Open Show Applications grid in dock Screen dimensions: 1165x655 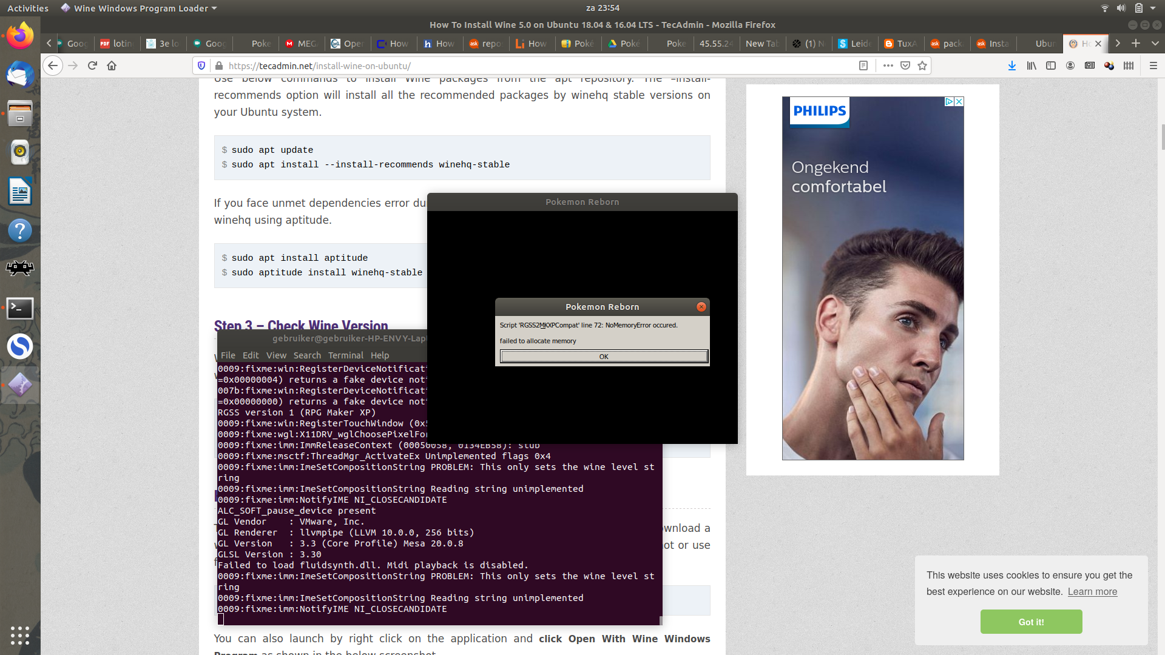point(20,635)
